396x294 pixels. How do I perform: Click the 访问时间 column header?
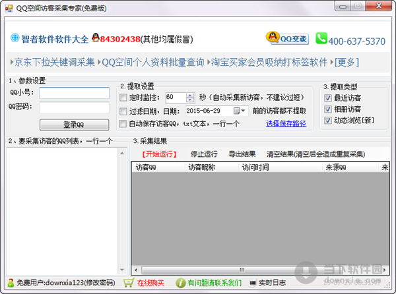click(280, 167)
